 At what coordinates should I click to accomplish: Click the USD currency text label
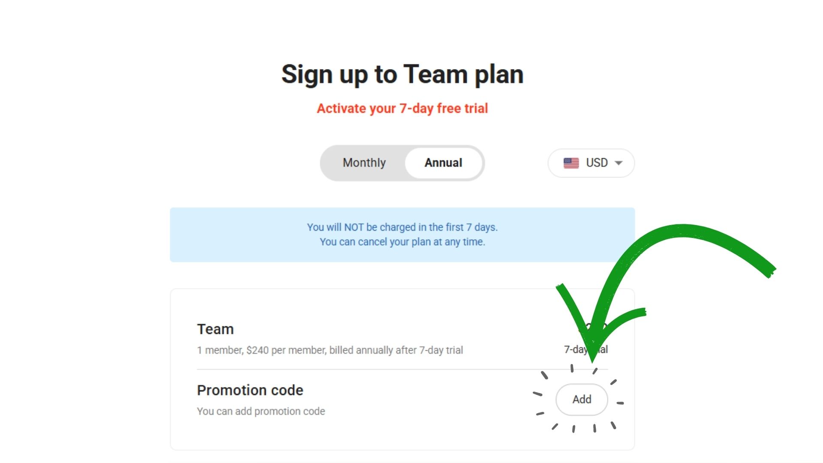point(597,163)
